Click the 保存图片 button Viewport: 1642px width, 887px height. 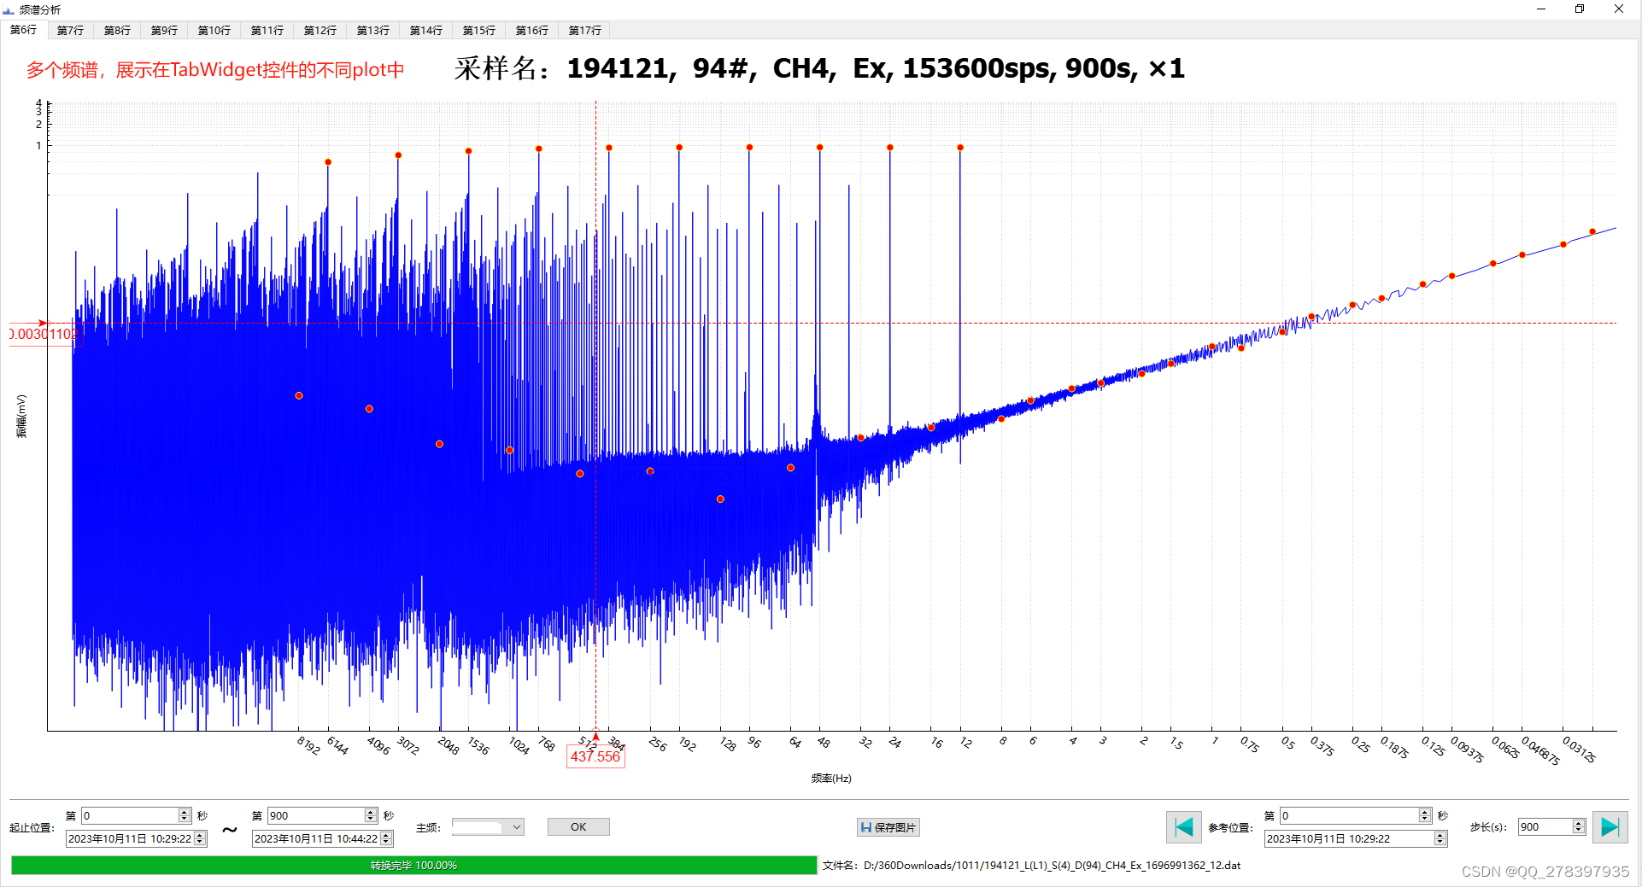(888, 826)
